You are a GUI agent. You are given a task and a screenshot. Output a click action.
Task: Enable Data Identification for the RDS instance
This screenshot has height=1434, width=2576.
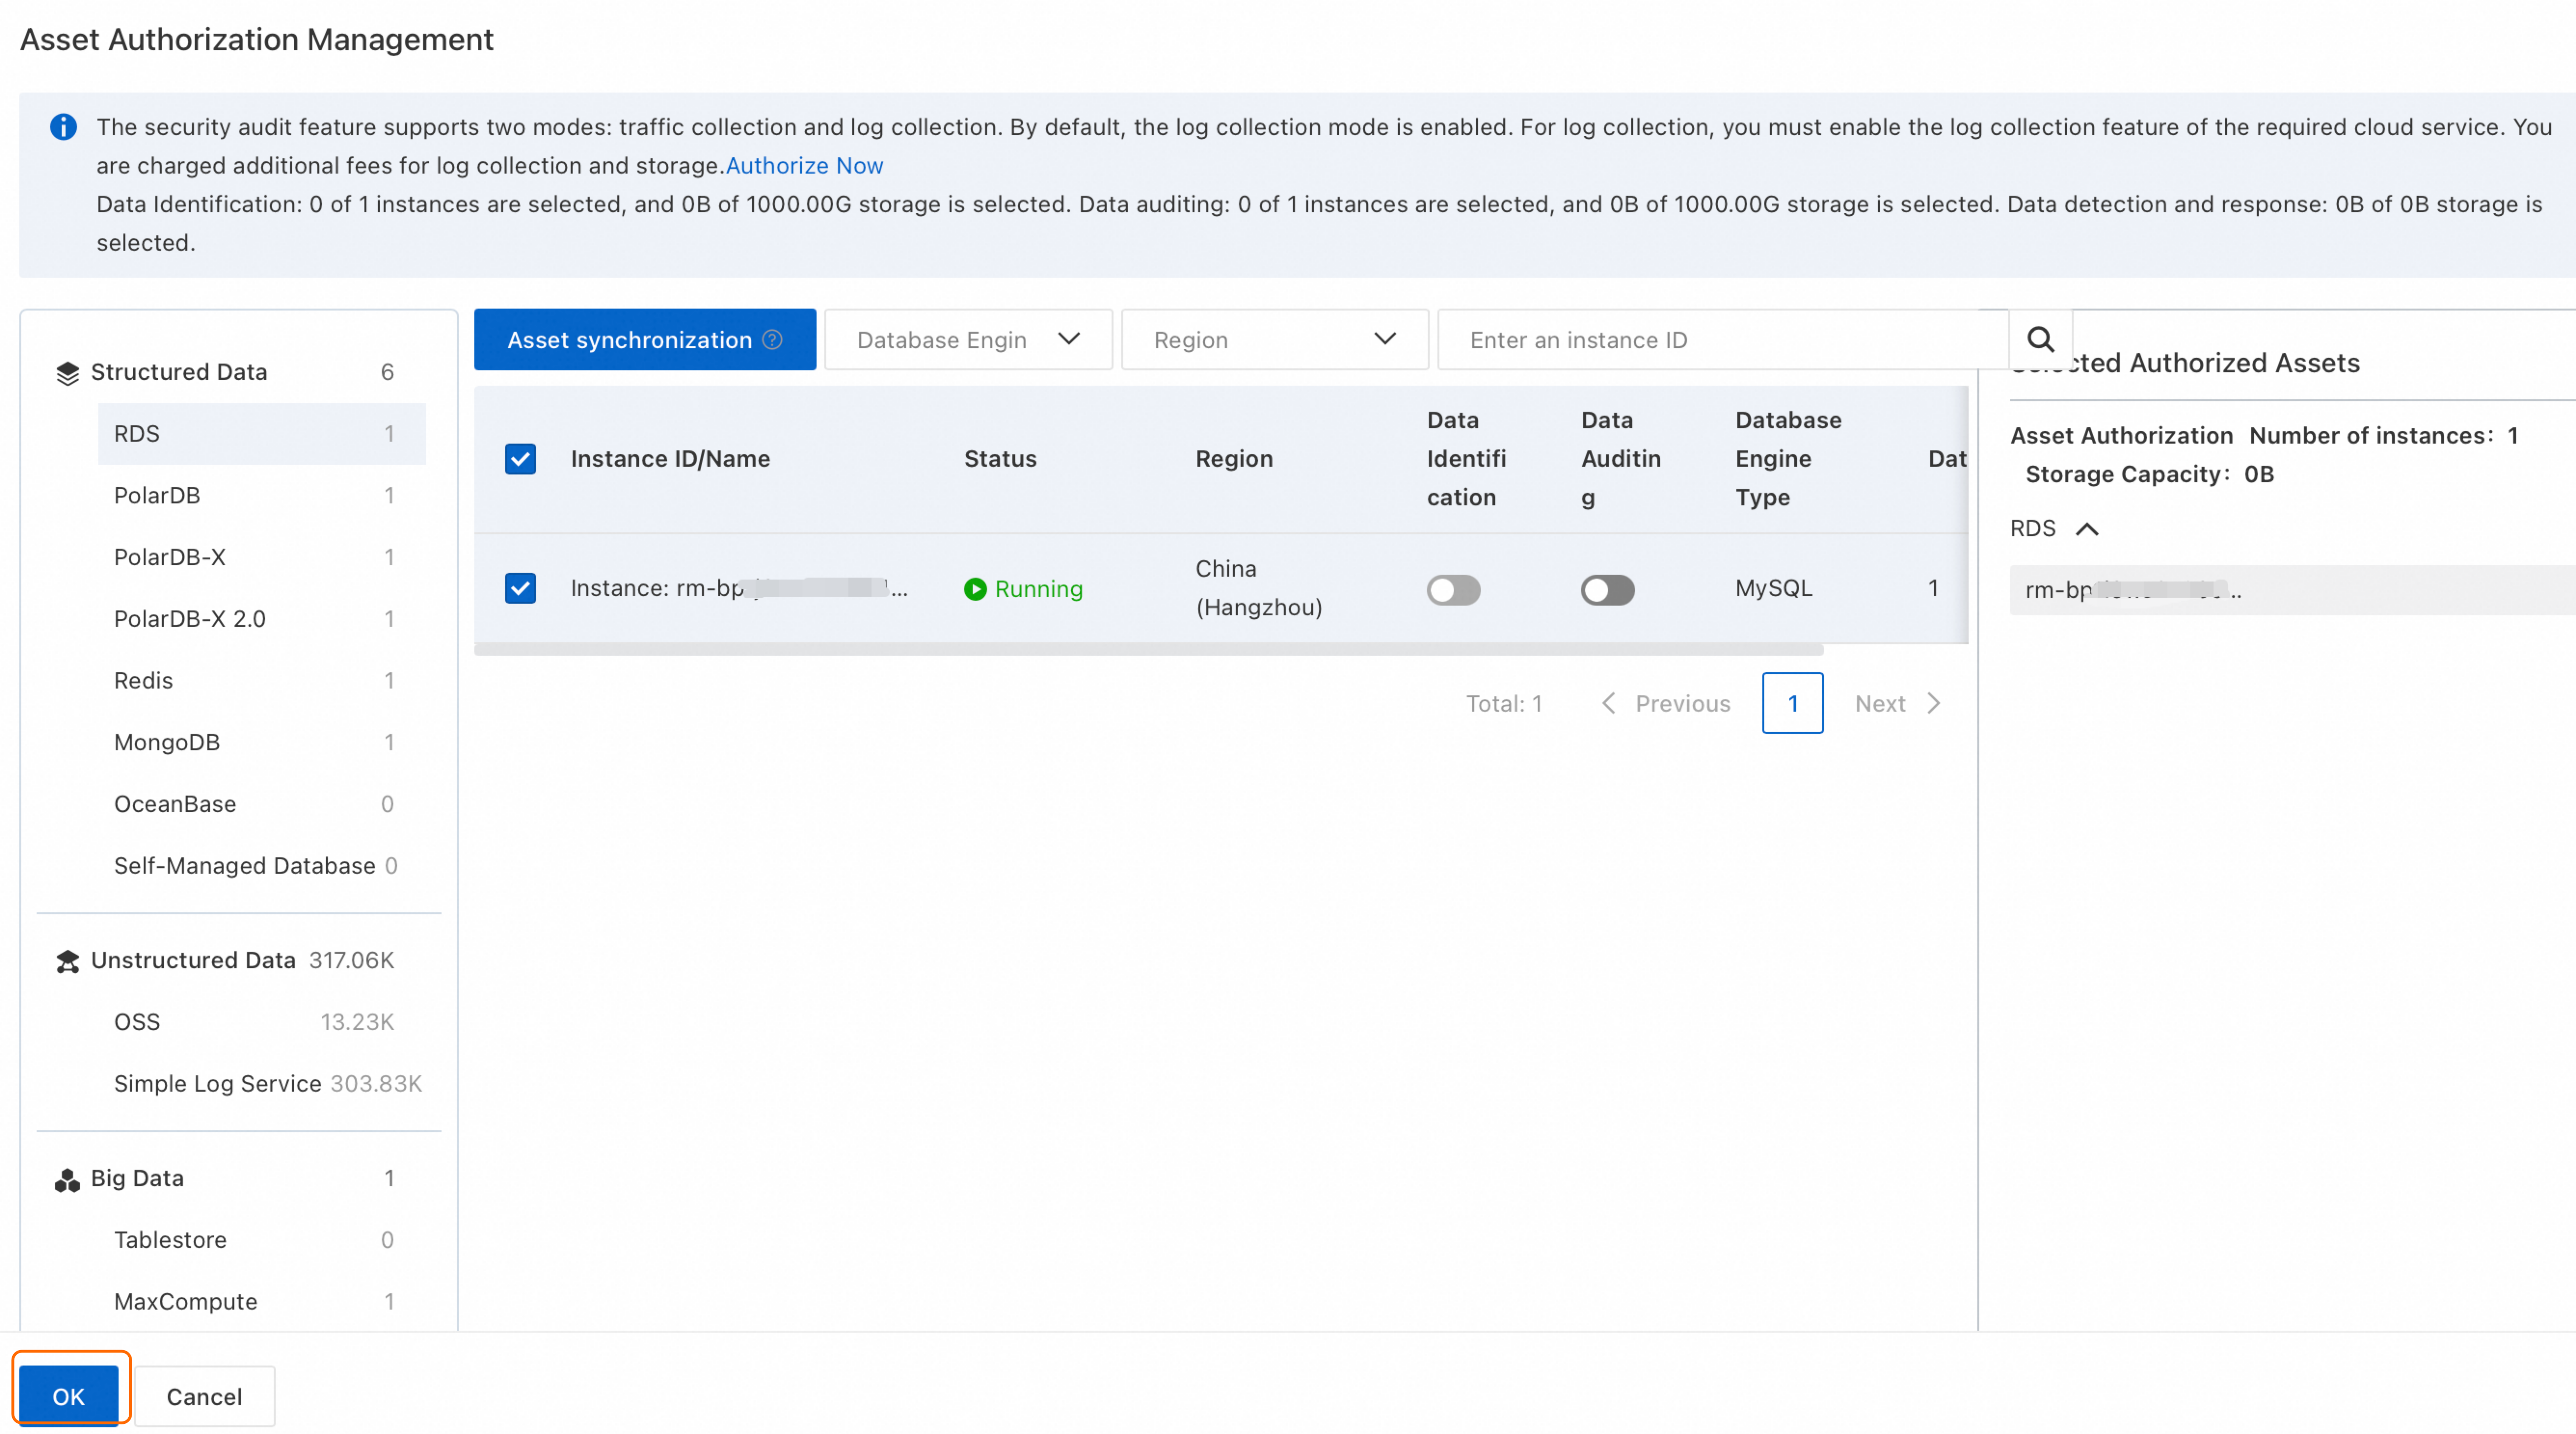pyautogui.click(x=1453, y=590)
